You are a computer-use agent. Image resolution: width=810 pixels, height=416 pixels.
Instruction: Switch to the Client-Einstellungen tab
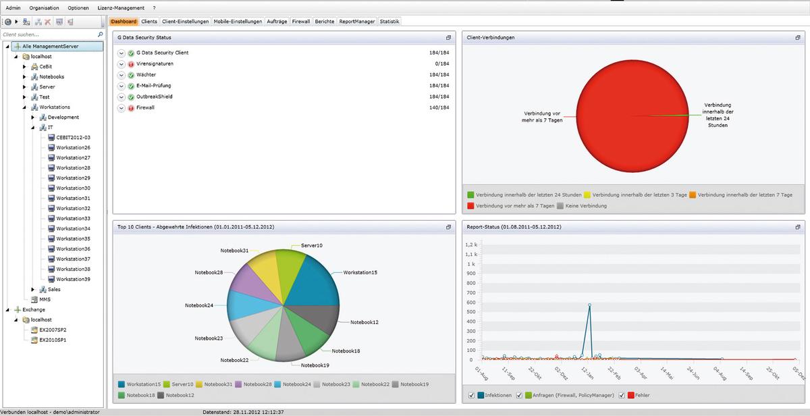(x=186, y=22)
